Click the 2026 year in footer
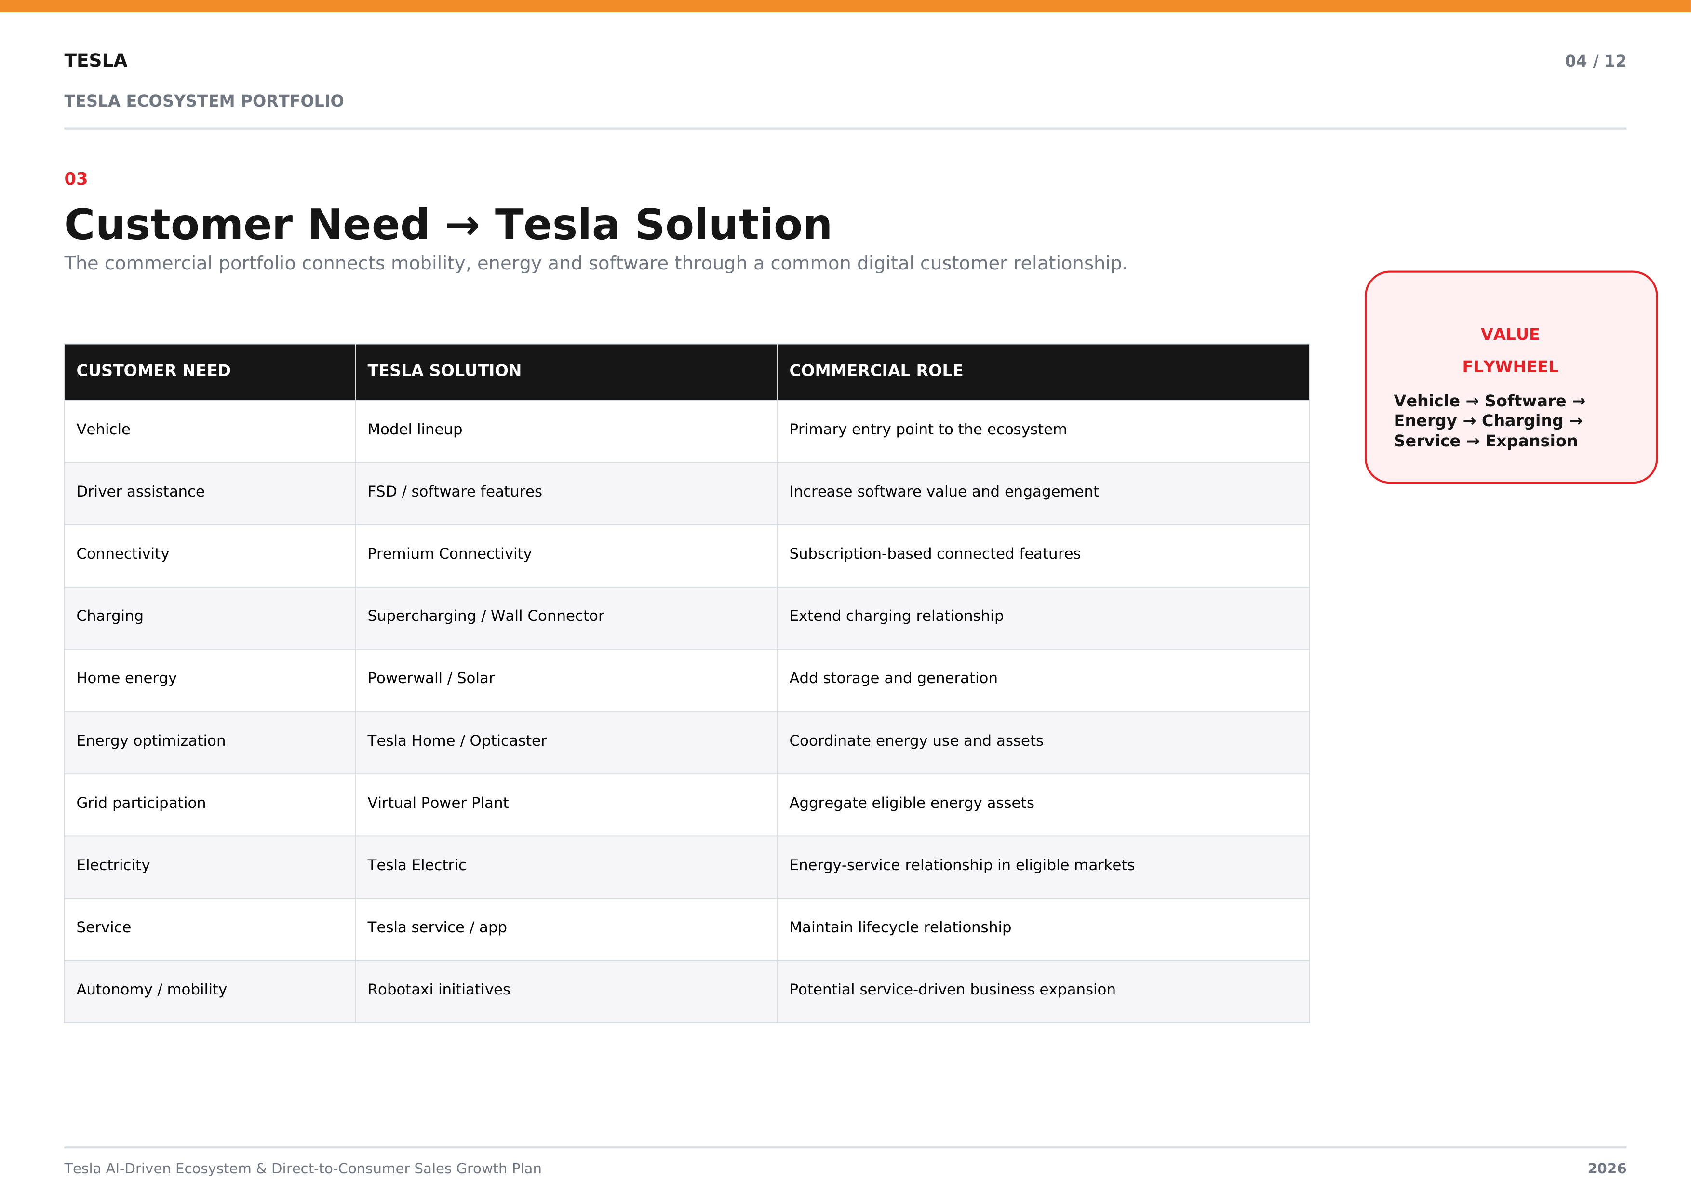The height and width of the screenshot is (1196, 1691). coord(1606,1169)
